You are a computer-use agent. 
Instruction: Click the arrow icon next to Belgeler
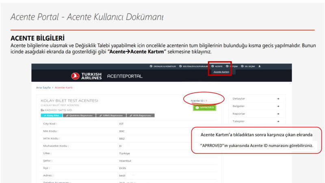278,106
